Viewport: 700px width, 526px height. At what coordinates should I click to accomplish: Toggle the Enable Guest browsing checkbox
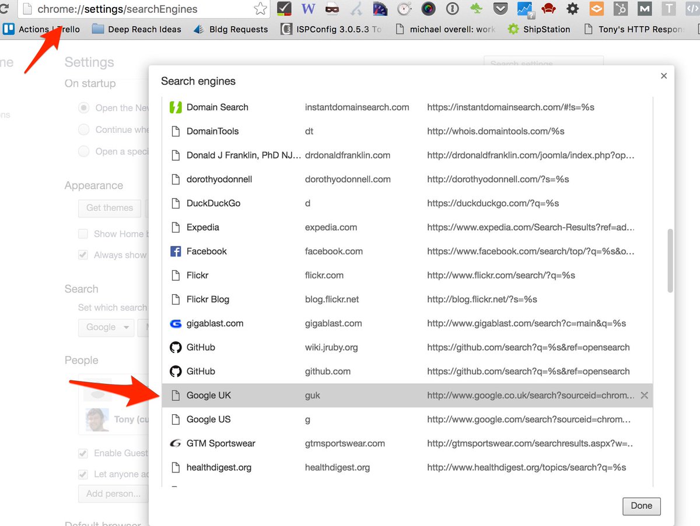tap(83, 453)
